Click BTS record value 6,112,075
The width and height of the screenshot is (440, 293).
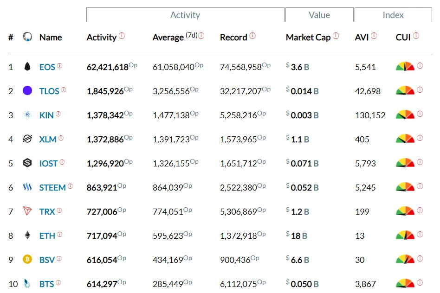[239, 284]
